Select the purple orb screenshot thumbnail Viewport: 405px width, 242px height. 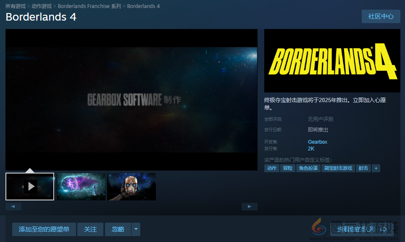[x=81, y=187]
